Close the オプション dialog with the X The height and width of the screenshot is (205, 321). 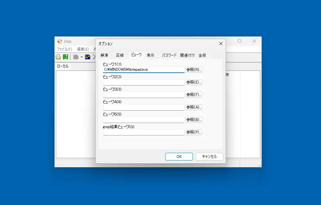[x=221, y=44]
